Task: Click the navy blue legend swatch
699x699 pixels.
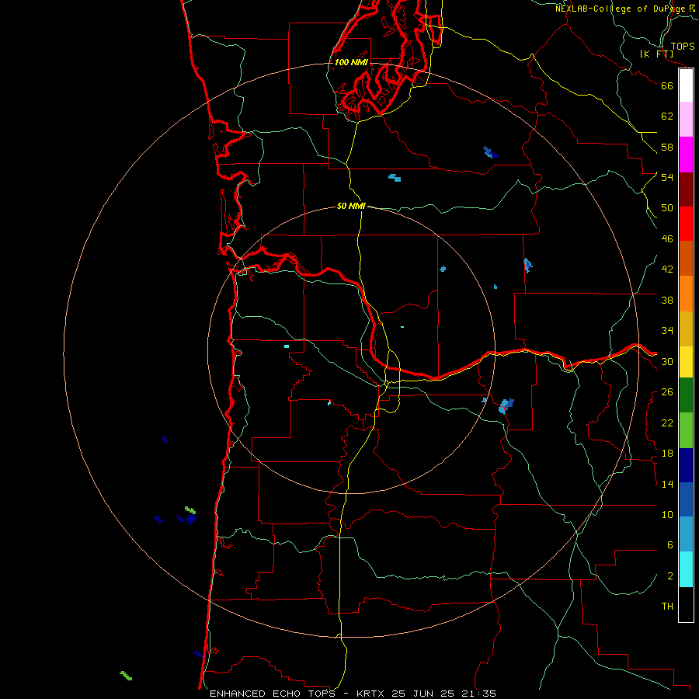Action: (x=686, y=465)
